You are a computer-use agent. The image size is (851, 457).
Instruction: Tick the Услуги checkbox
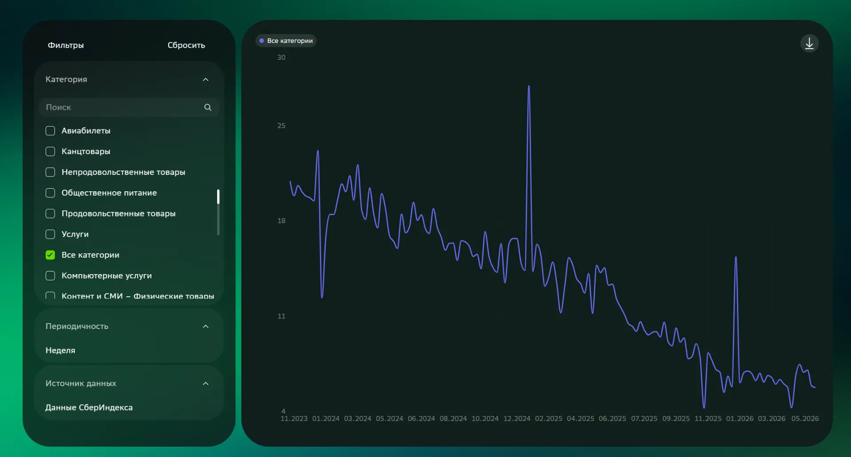(51, 234)
